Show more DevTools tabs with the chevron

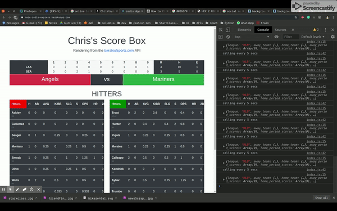293,30
